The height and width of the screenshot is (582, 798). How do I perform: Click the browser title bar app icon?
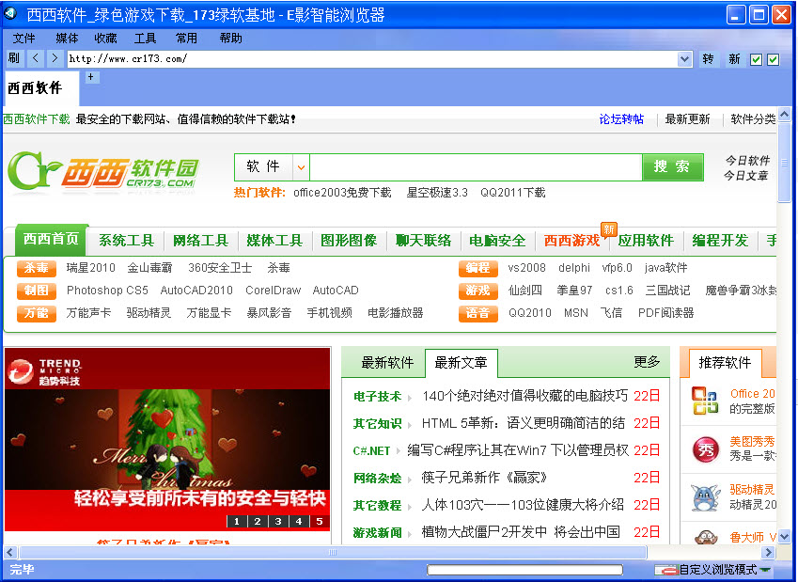point(10,13)
